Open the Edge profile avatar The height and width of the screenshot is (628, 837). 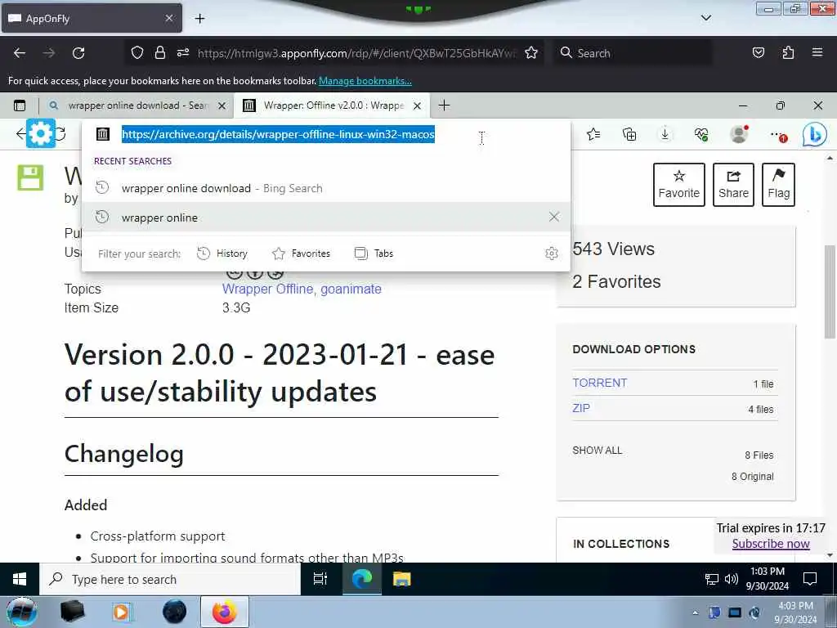click(x=739, y=134)
